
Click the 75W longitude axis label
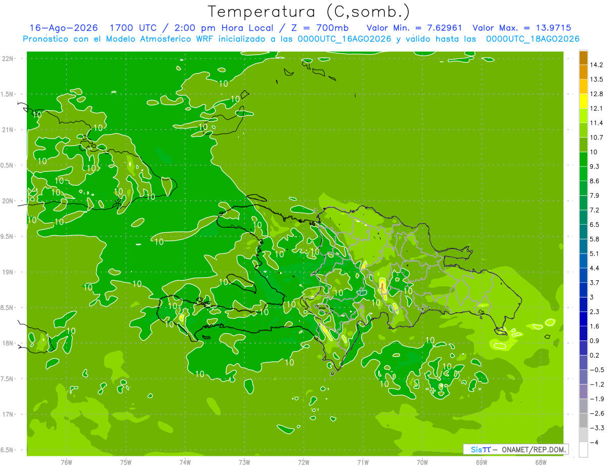coord(126,462)
